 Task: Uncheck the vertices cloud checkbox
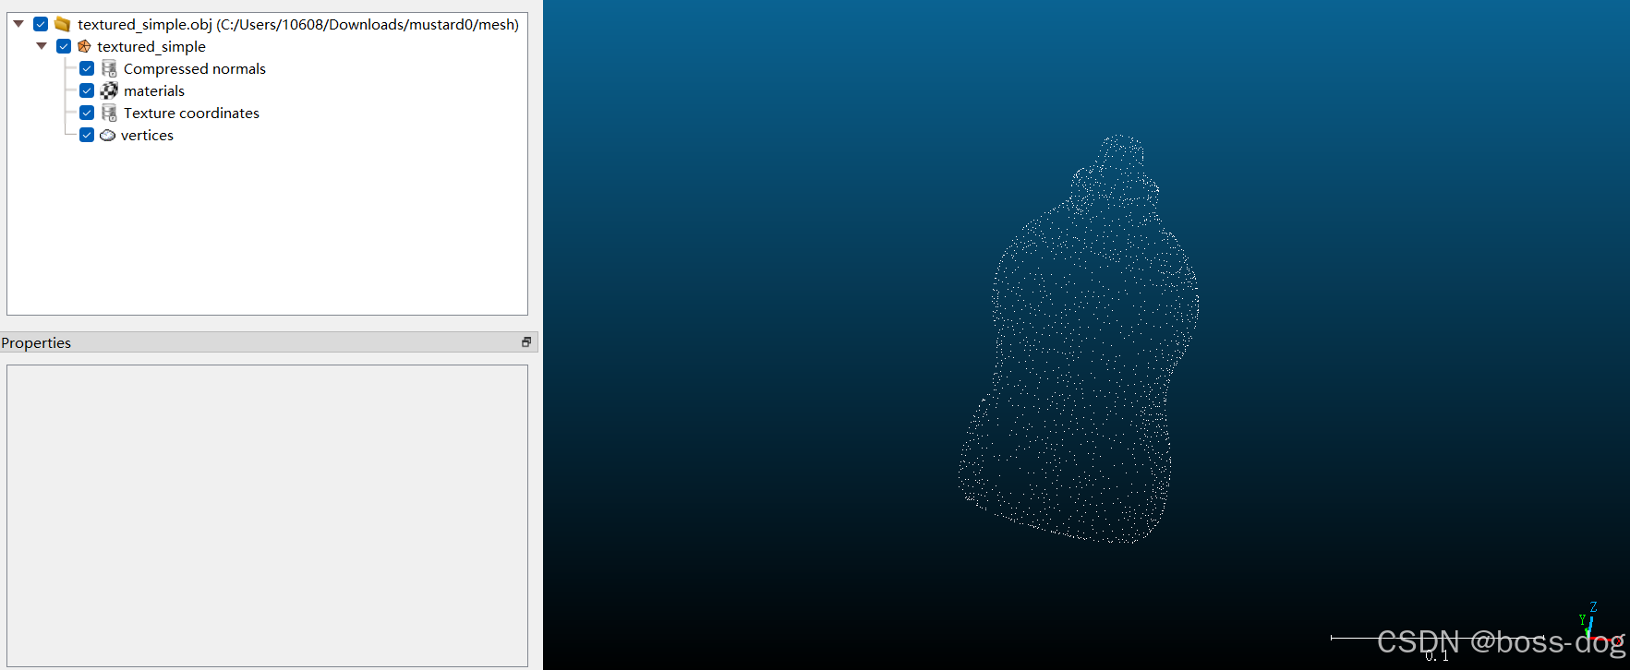pyautogui.click(x=87, y=135)
